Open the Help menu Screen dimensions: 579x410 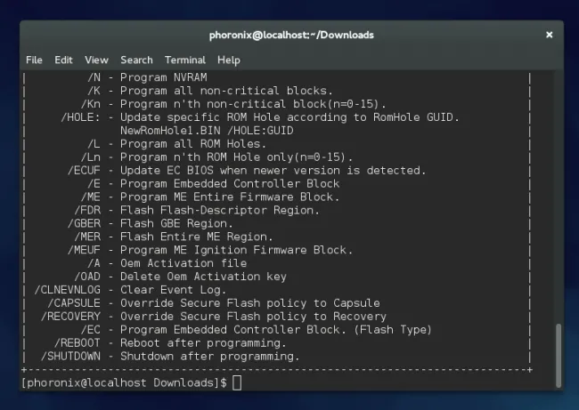click(229, 60)
